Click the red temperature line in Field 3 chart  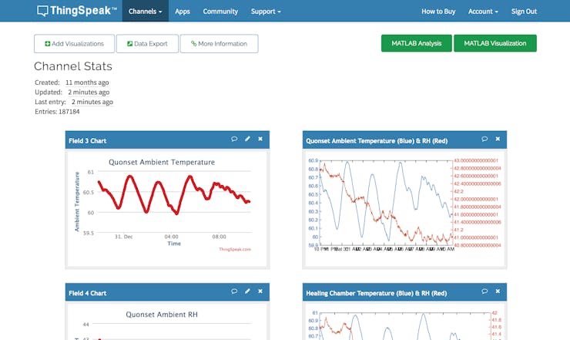(x=129, y=177)
